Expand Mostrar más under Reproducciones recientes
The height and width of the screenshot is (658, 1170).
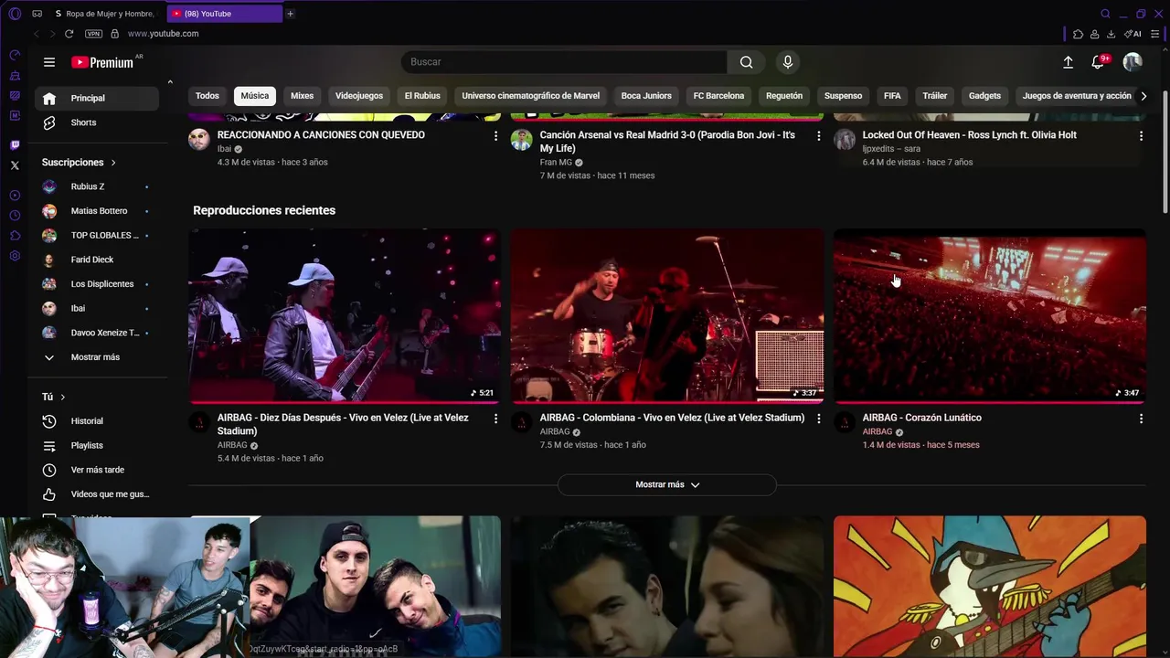[x=667, y=484]
